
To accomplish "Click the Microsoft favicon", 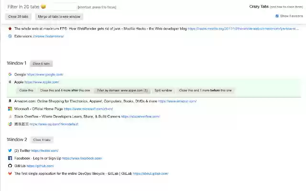I will [x=10, y=109].
